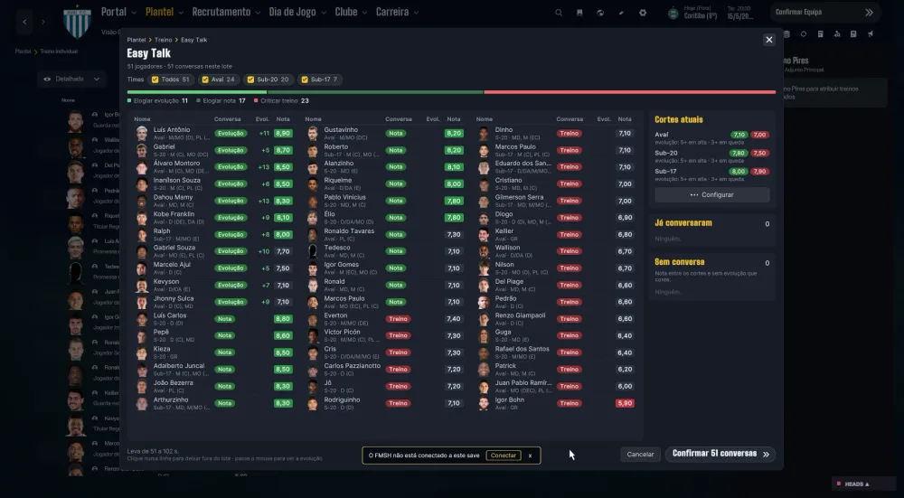The image size is (904, 498).
Task: Click the Nota badge for Alanzinho
Action: (x=395, y=167)
